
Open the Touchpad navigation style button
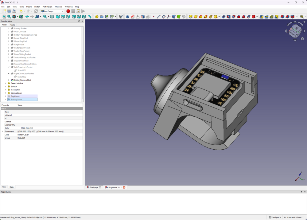pos(275,217)
